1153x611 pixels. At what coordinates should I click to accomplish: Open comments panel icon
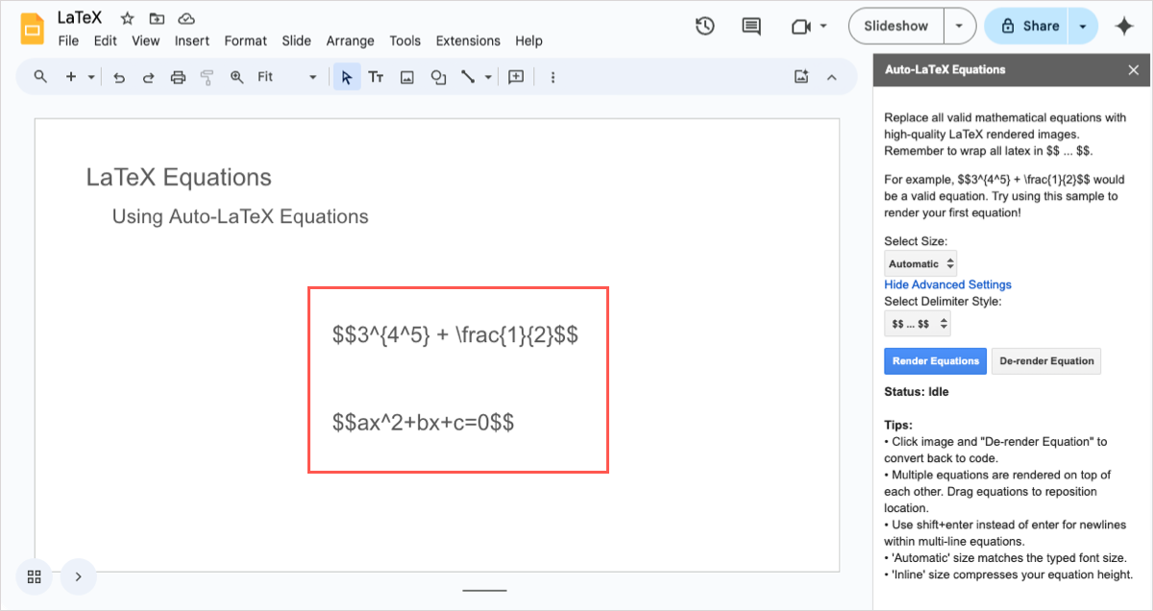pos(752,26)
